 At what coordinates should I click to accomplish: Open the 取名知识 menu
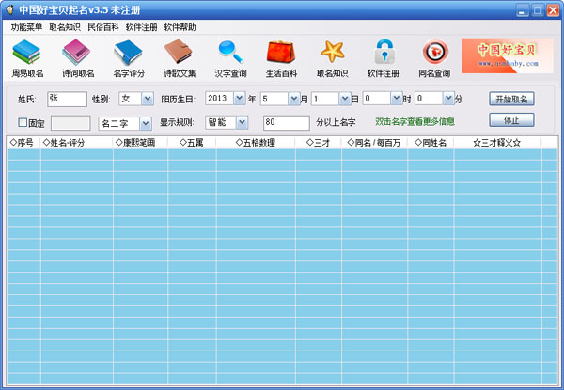point(65,27)
